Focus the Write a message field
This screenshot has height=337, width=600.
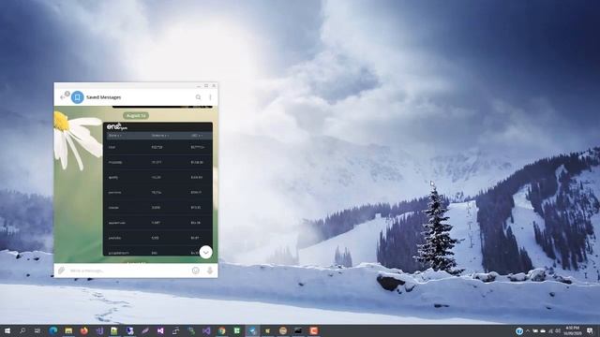point(128,271)
